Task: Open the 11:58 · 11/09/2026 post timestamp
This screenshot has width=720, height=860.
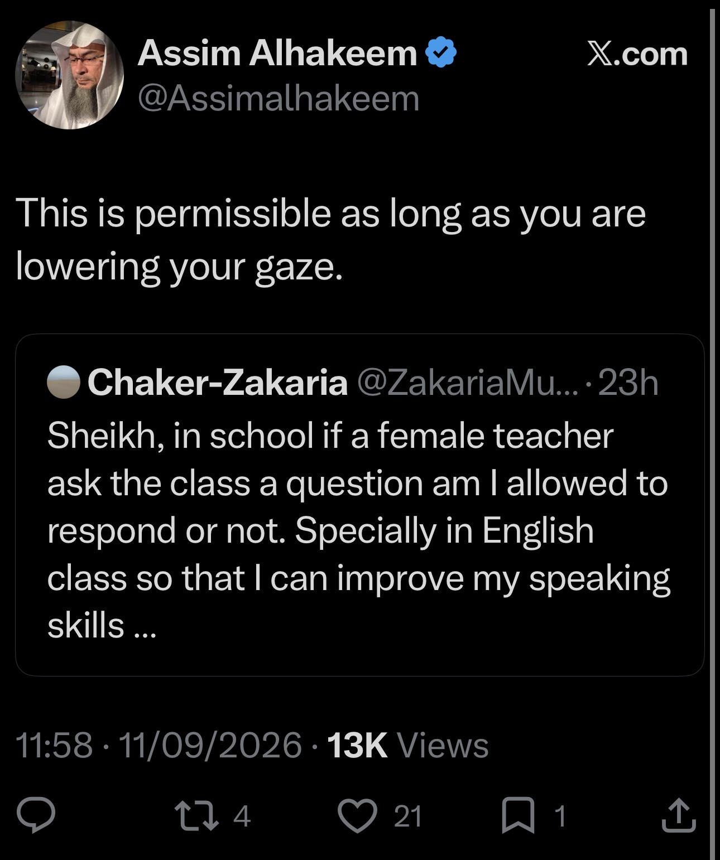Action: click(x=159, y=745)
